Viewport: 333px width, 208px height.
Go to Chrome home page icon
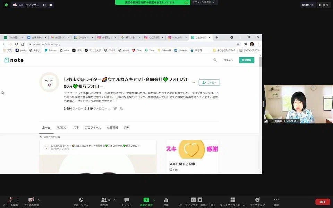(x=23, y=44)
